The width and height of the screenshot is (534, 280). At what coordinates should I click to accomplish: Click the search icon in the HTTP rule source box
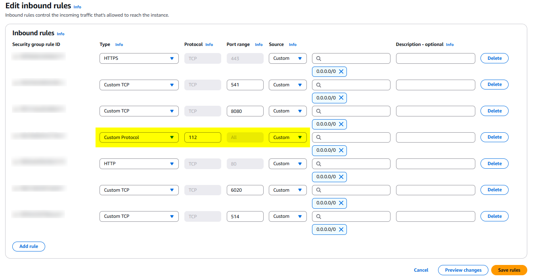[318, 164]
